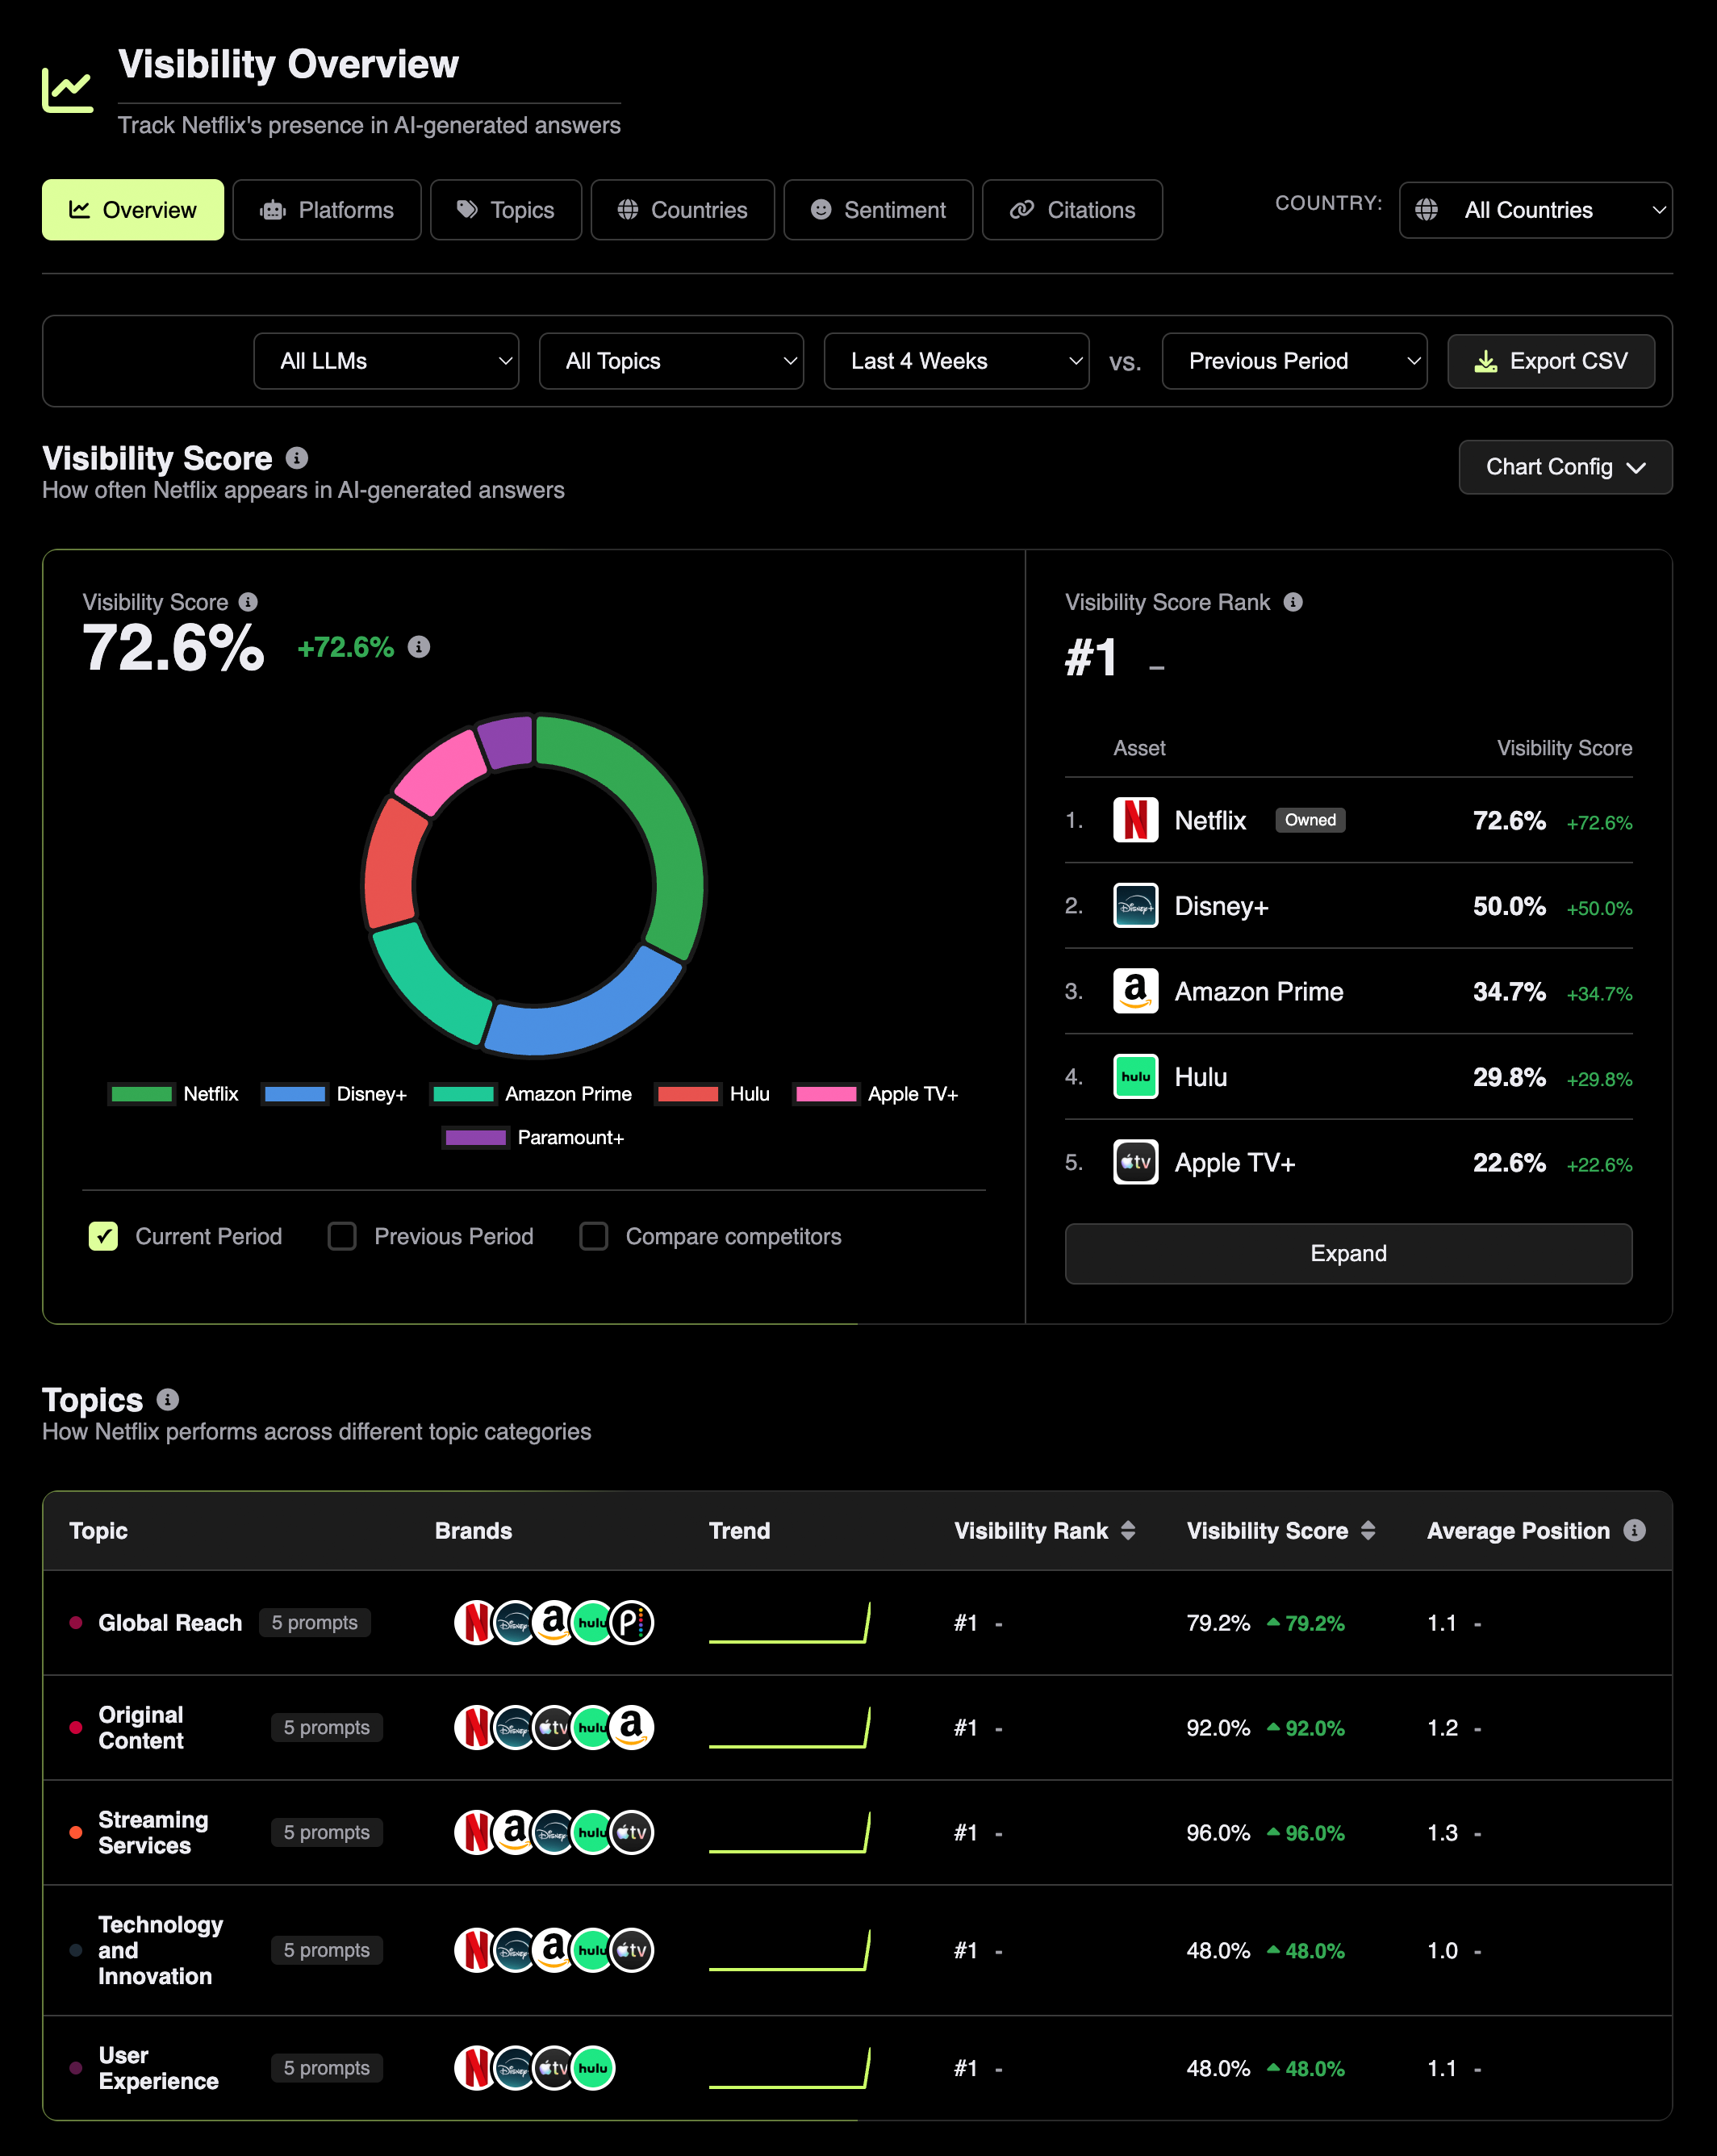The width and height of the screenshot is (1717, 2156).
Task: Click Paramount+ brand icon in Global Reach row
Action: pyautogui.click(x=632, y=1622)
